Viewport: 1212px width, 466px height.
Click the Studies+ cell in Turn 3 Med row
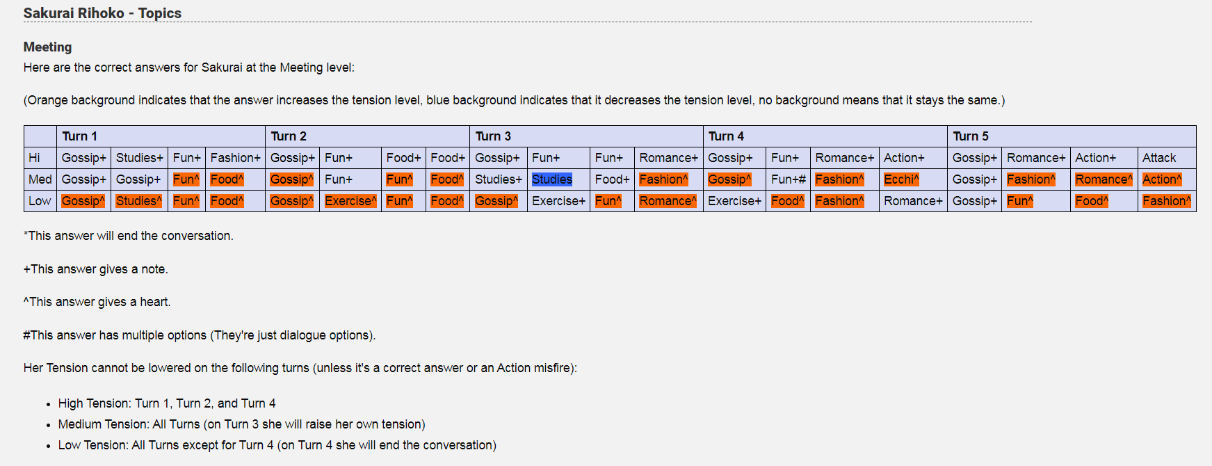coord(499,179)
